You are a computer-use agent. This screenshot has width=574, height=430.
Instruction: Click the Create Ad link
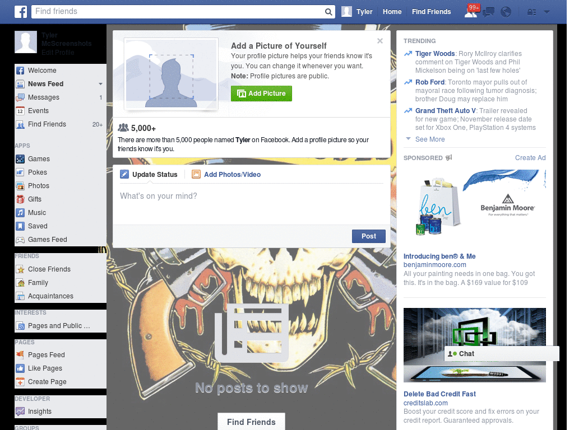(530, 158)
